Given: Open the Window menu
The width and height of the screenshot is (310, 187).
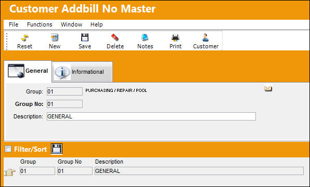Looking at the screenshot, I should coord(71,24).
